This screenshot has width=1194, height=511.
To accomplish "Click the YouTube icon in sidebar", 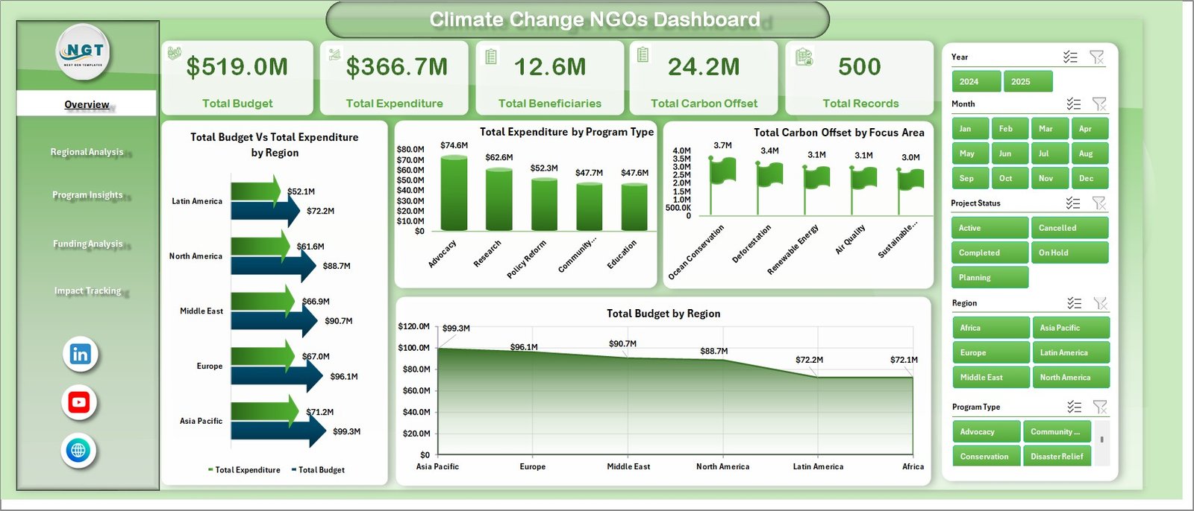I will coord(79,403).
